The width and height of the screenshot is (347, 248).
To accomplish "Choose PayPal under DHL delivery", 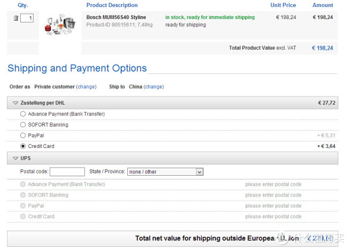I will (x=23, y=135).
